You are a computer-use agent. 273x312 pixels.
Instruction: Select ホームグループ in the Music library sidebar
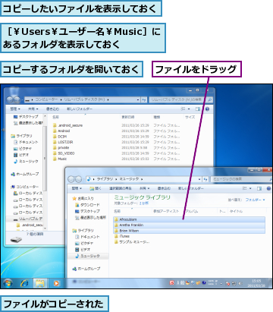coord(86,269)
